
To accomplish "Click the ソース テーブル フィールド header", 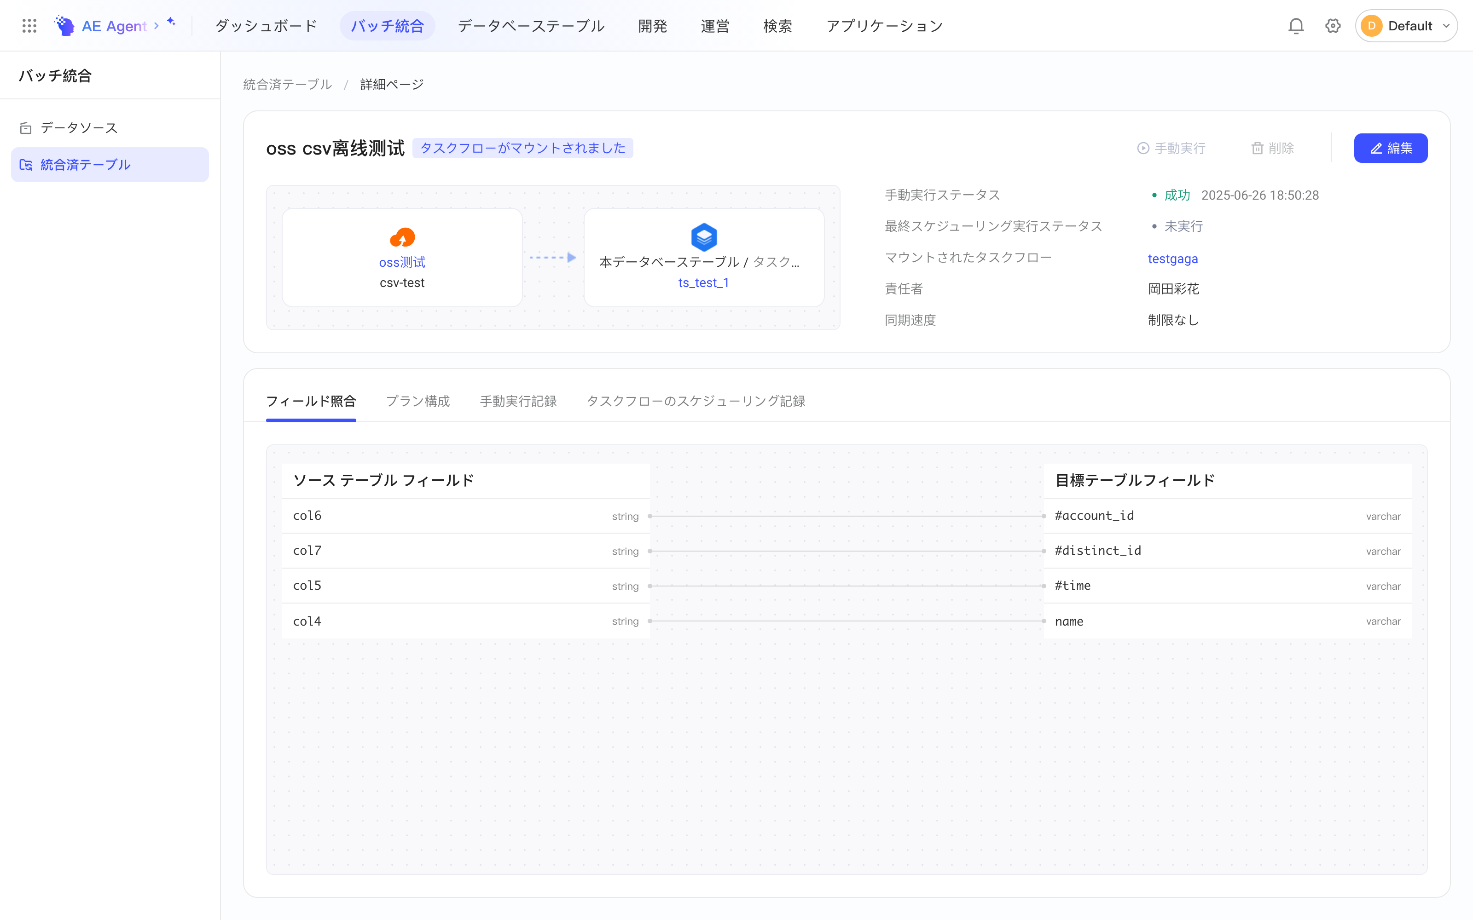I will [383, 481].
